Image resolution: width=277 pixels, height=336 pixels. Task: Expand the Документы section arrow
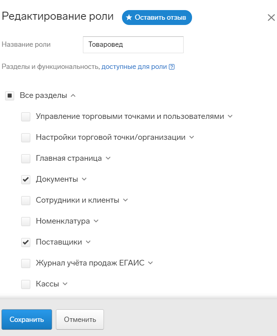(x=84, y=179)
